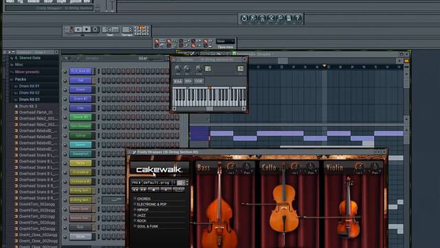Open the PRG program menu in Cakewalk plugin
This screenshot has width=440, height=248.
(136, 183)
